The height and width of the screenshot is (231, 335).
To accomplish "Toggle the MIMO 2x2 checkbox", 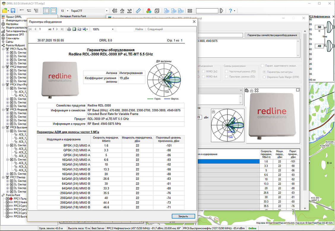I will click(204, 71).
